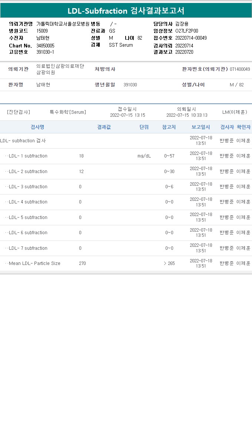
Task: Click report date in LDL-7 subfraction row
Action: tap(201, 248)
